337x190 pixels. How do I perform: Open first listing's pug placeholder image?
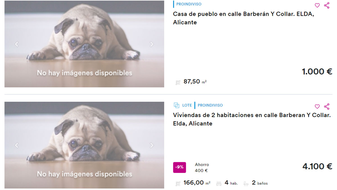(84, 44)
